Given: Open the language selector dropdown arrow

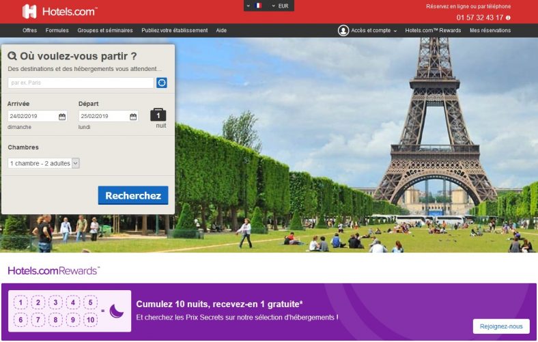Looking at the screenshot, I should 249,6.
